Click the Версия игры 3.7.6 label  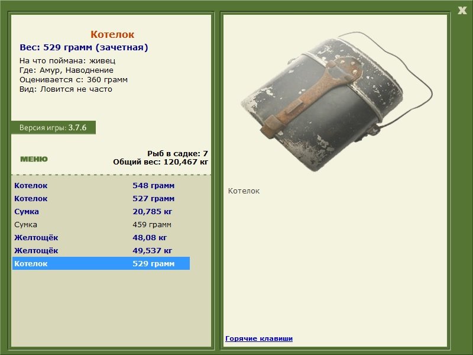[53, 128]
